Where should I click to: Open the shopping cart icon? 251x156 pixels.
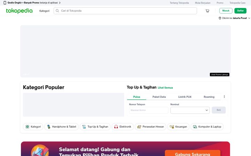207,11
